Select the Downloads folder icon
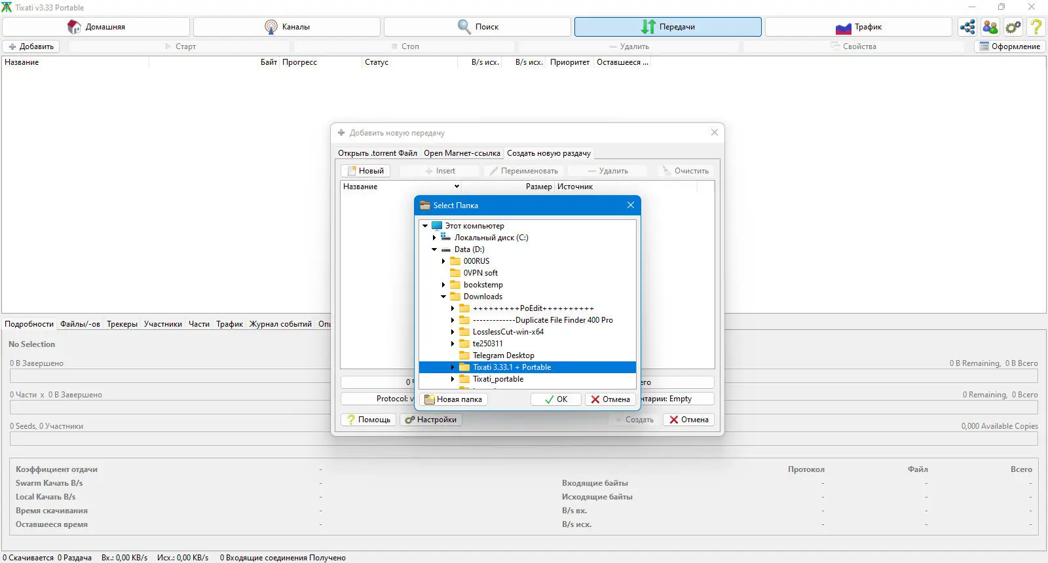 (455, 297)
